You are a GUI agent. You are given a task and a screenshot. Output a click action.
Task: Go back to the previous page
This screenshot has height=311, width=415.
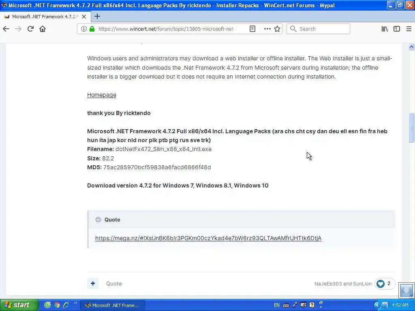(6, 29)
